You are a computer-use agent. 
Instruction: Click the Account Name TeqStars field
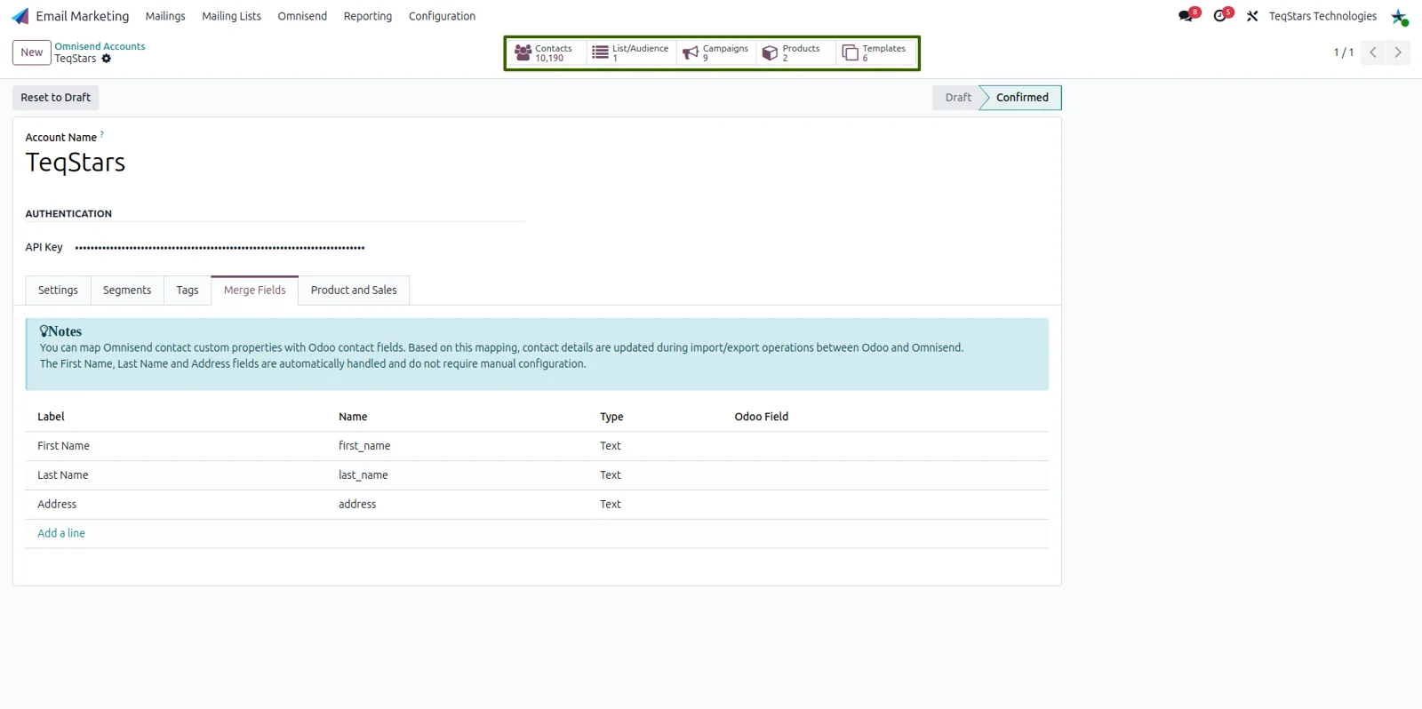pyautogui.click(x=76, y=163)
